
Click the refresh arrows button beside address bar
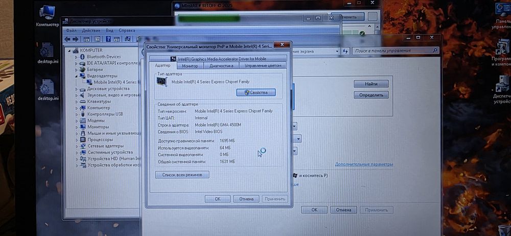pos(345,51)
